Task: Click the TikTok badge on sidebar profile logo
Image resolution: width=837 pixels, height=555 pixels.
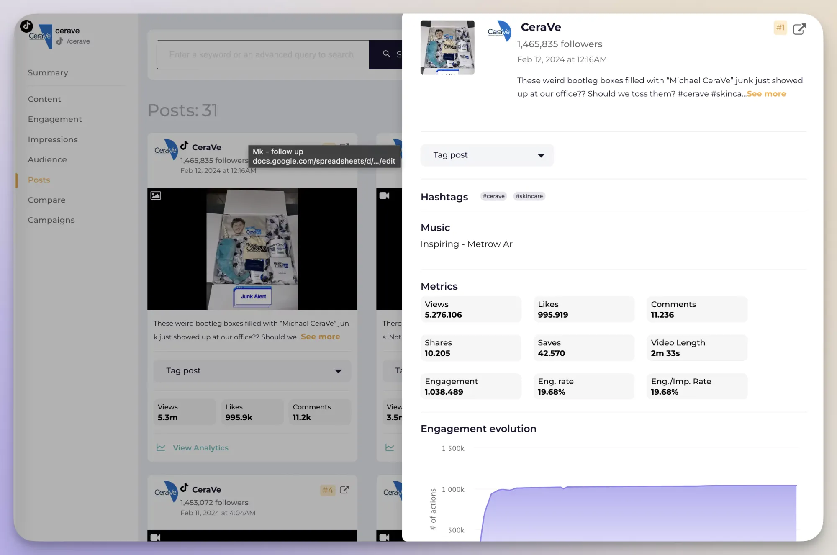Action: pos(26,26)
